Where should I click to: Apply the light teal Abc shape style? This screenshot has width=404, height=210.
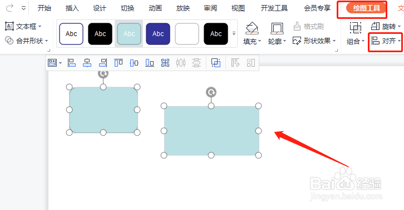point(129,34)
